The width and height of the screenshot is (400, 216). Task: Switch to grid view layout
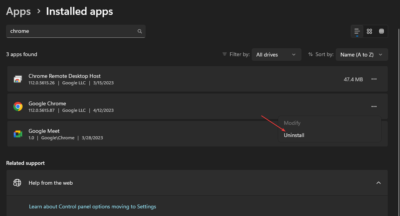point(369,31)
